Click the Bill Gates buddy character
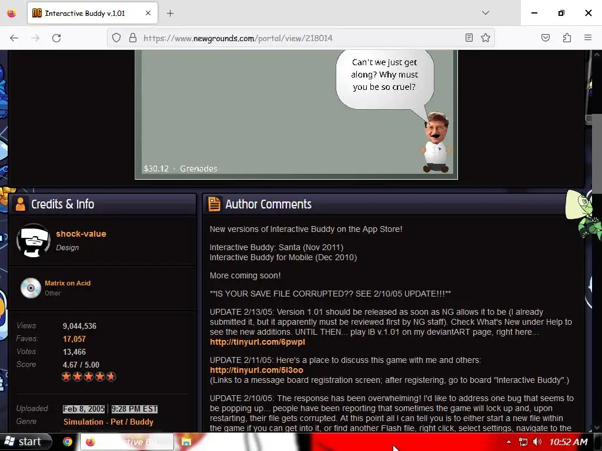The width and height of the screenshot is (602, 451). click(x=436, y=142)
